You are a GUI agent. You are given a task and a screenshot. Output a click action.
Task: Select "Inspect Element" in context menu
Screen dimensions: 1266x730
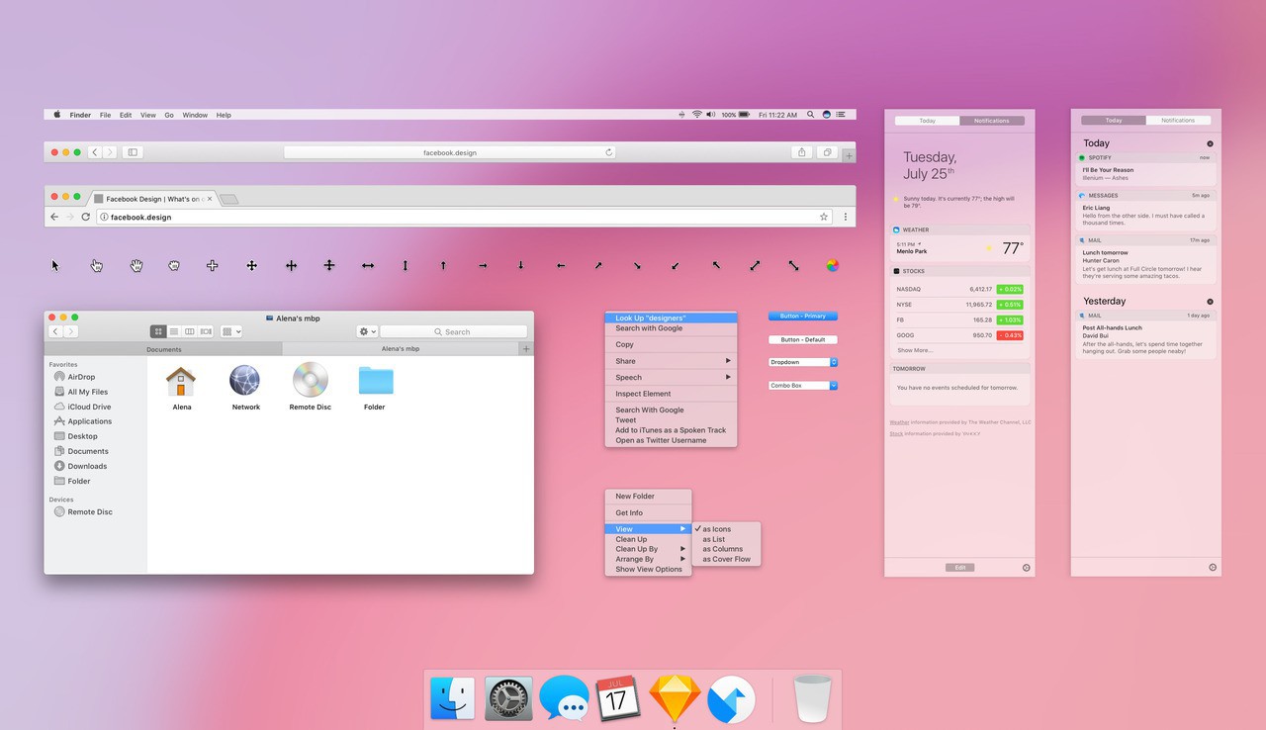pos(643,394)
